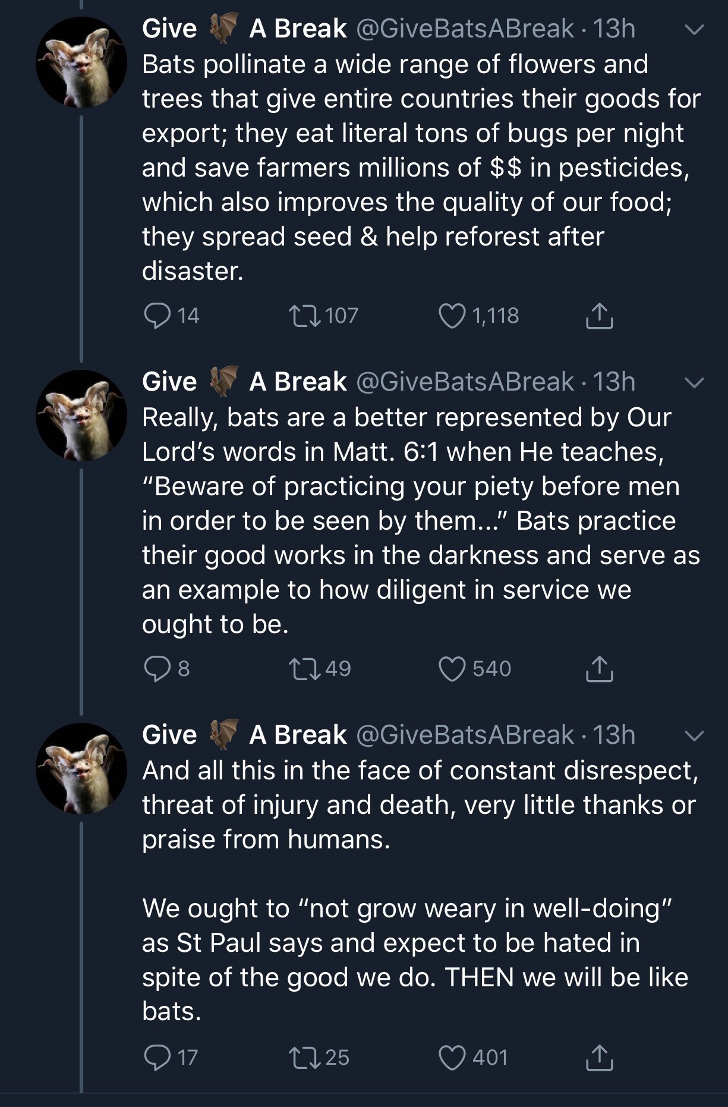728x1107 pixels.
Task: Like the tweet with 1,118 likes
Action: (x=452, y=316)
